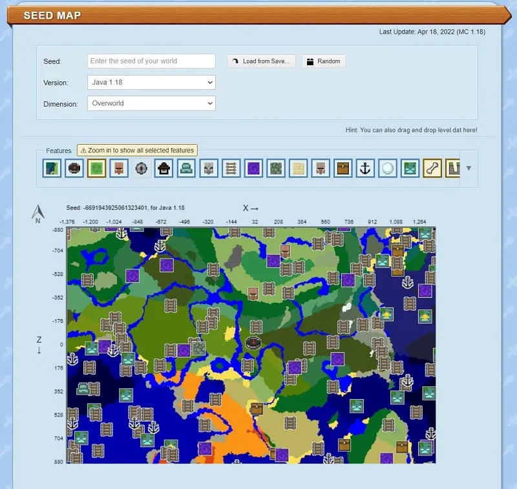This screenshot has width=517, height=489.
Task: Enable the compass stronghold feature icon
Action: [x=142, y=169]
